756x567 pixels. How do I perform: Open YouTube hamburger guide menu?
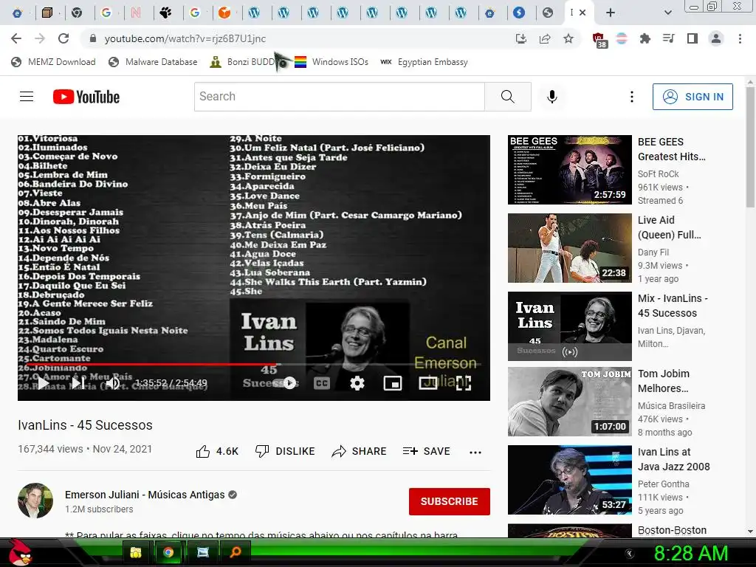click(27, 97)
